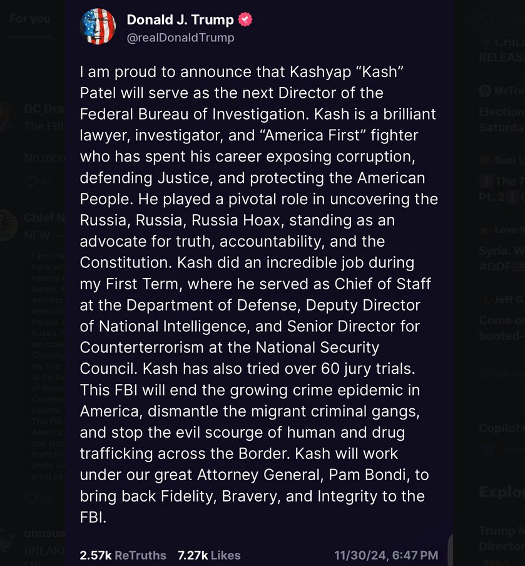Open the Copilot promoted item icon
The height and width of the screenshot is (566, 525).
488,450
